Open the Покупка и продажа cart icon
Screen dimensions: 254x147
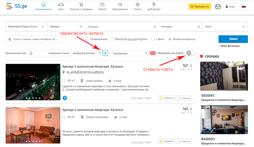(81, 4)
